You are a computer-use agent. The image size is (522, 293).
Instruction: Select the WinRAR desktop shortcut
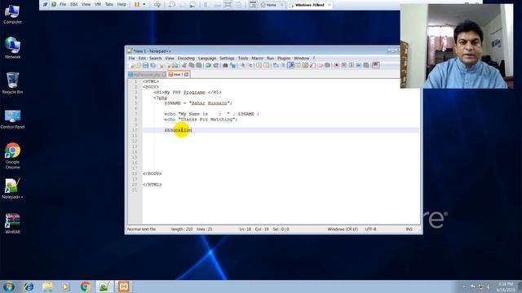[13, 223]
